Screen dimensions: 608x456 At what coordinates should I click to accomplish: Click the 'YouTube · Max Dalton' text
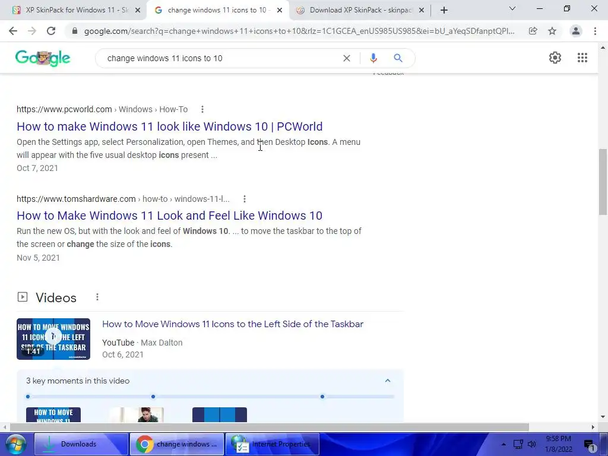point(142,343)
